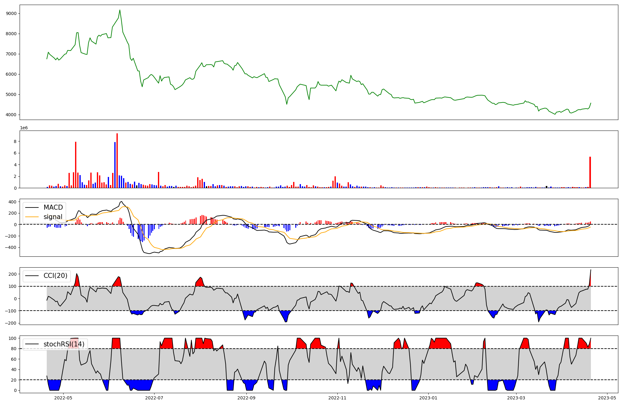
Task: Click the MACD legend label
Action: [x=53, y=207]
